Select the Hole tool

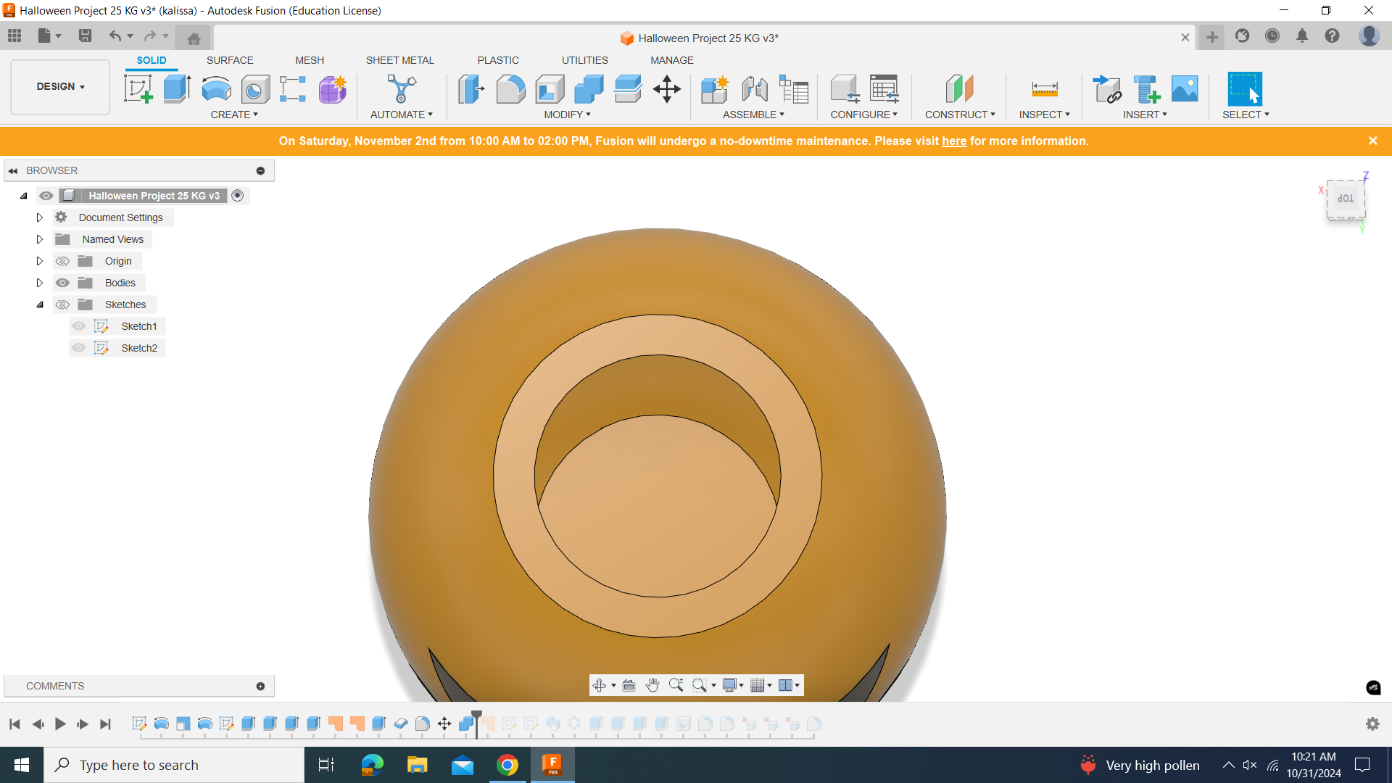click(x=255, y=89)
